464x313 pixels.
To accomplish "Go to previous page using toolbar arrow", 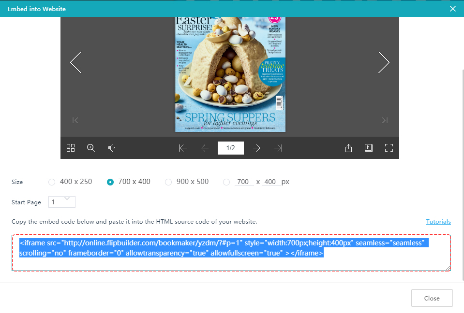I will pyautogui.click(x=205, y=148).
